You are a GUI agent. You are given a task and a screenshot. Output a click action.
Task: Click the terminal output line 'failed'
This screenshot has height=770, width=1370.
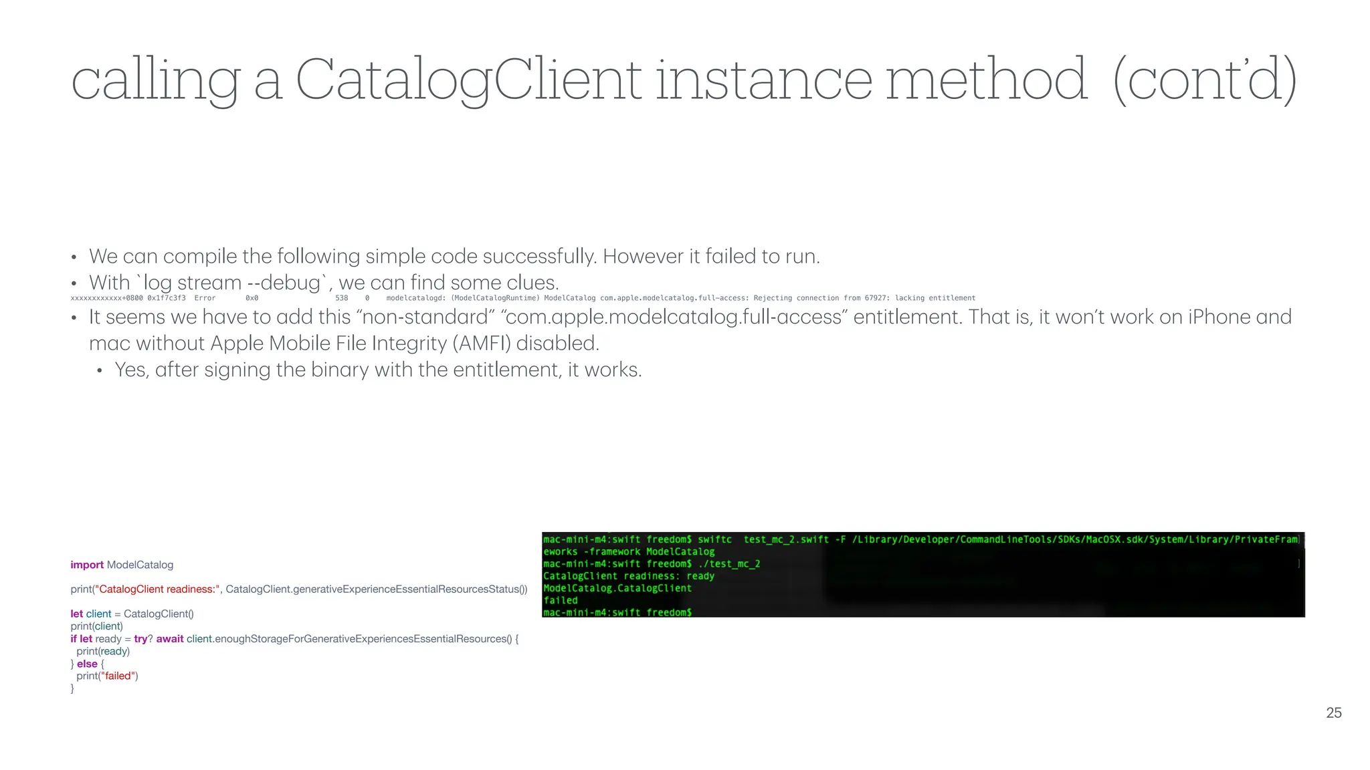[x=561, y=600]
